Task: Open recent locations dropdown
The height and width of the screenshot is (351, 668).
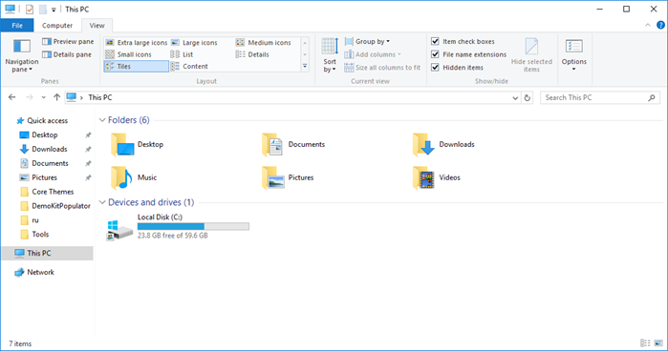Action: pyautogui.click(x=43, y=97)
